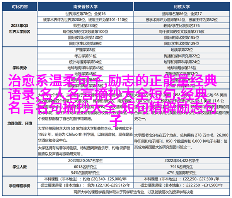Click the 6018名研究生 cell
This screenshot has height=198, width=232.
point(85,167)
